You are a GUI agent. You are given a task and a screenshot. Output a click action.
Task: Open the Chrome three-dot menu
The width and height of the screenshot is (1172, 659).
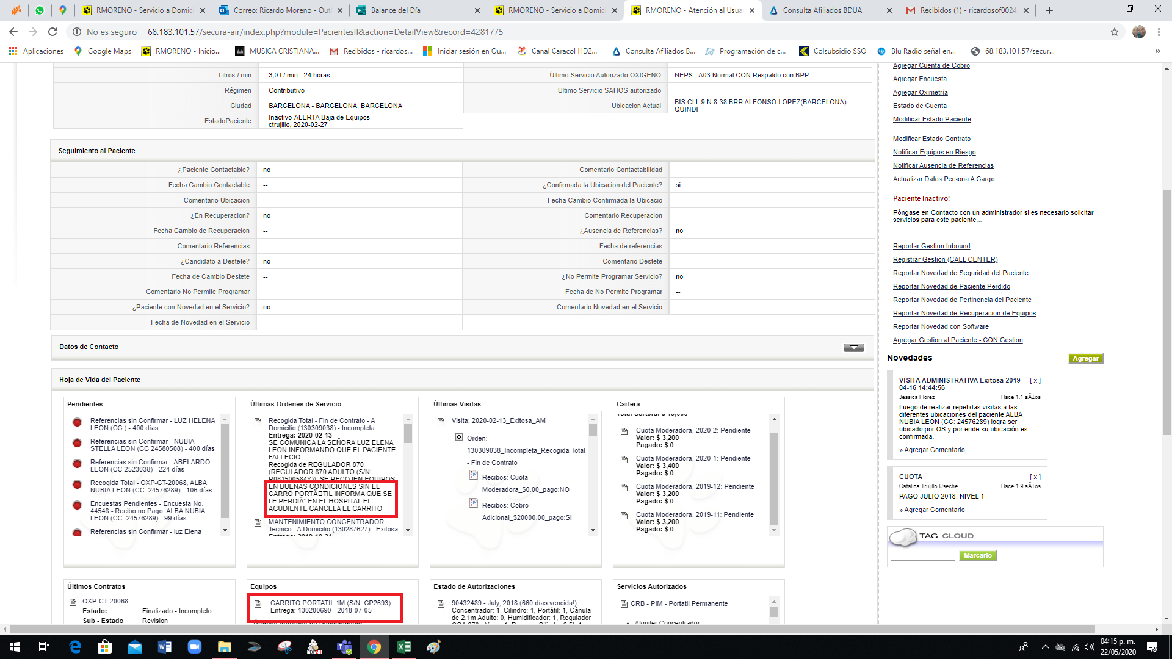pyautogui.click(x=1159, y=32)
